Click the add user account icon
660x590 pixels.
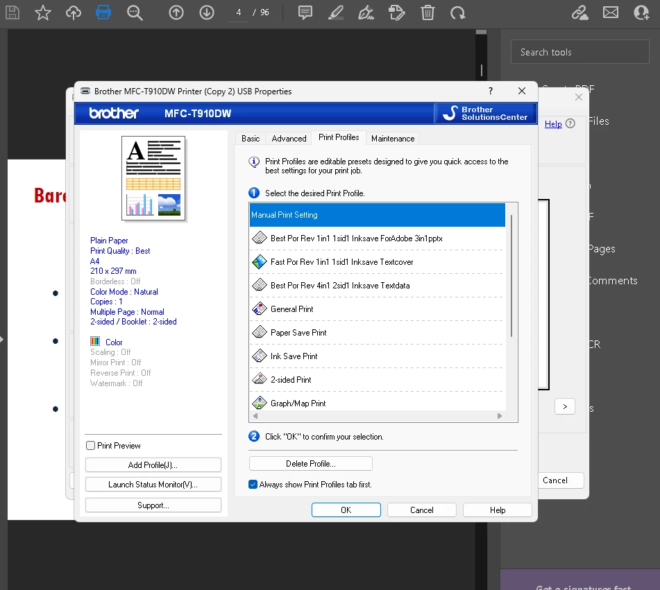pyautogui.click(x=641, y=12)
